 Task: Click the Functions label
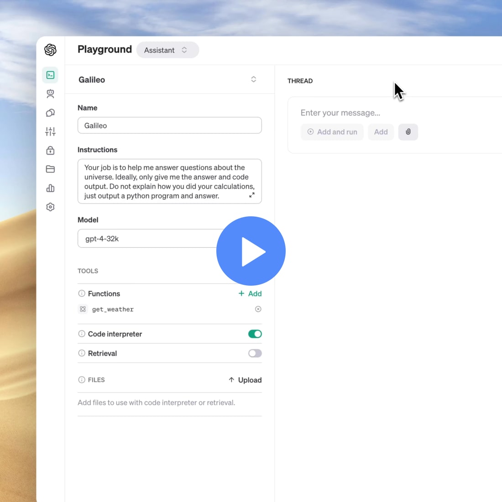tap(104, 293)
